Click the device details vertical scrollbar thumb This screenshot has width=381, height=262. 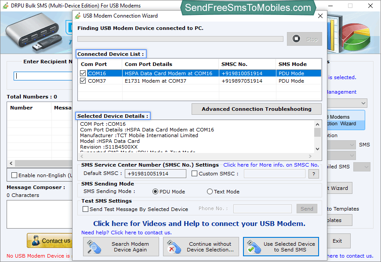point(317,132)
